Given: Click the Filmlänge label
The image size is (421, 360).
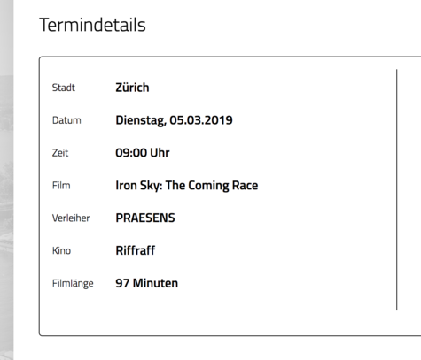Looking at the screenshot, I should 73,283.
